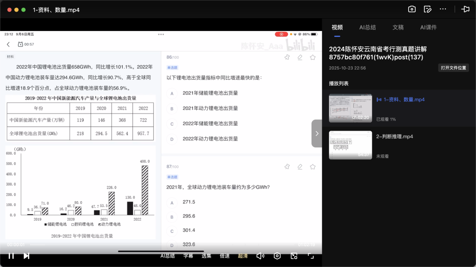Switch to the AI课件 tab
The width and height of the screenshot is (476, 267).
coord(428,27)
